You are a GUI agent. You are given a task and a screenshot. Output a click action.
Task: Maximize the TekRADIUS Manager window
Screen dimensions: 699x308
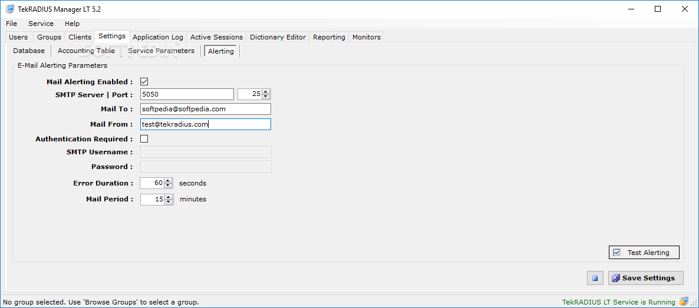pyautogui.click(x=658, y=9)
